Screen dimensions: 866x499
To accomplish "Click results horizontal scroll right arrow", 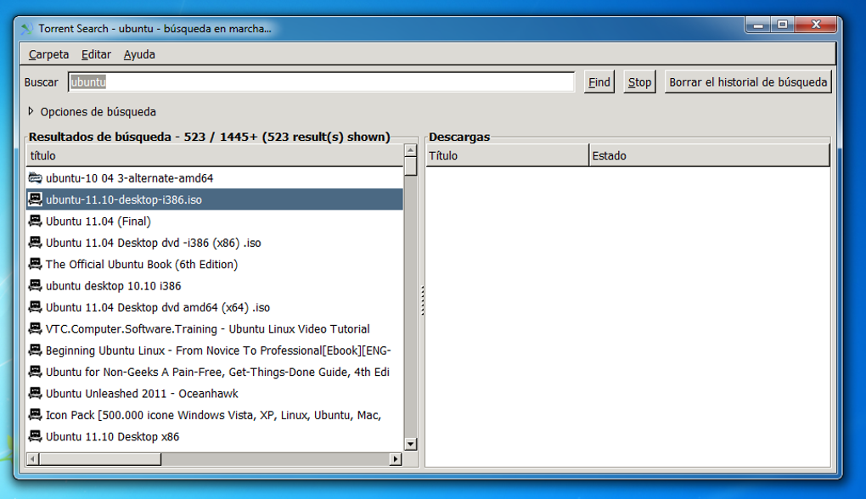I will (x=396, y=459).
